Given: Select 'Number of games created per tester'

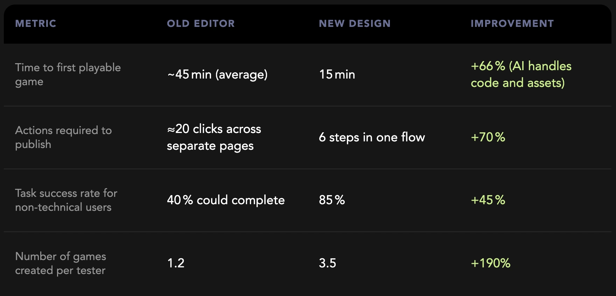Looking at the screenshot, I should pos(61,263).
